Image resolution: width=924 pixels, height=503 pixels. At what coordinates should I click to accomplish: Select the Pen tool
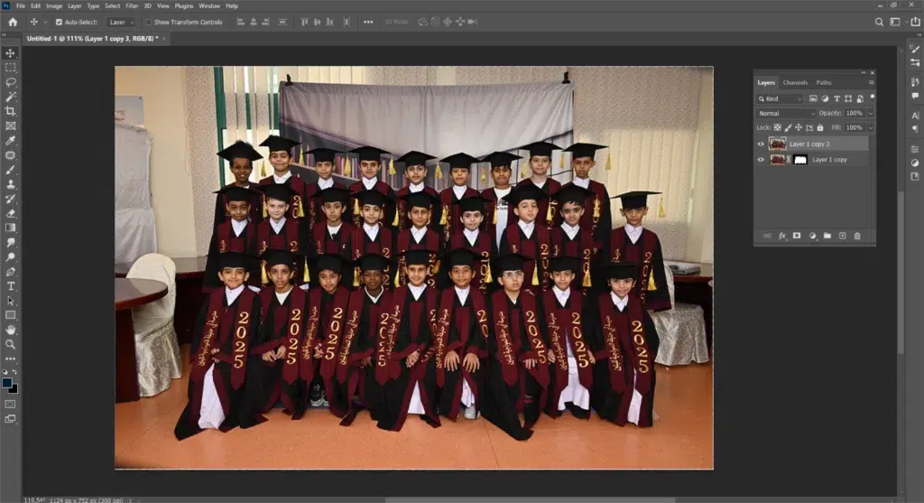11,272
